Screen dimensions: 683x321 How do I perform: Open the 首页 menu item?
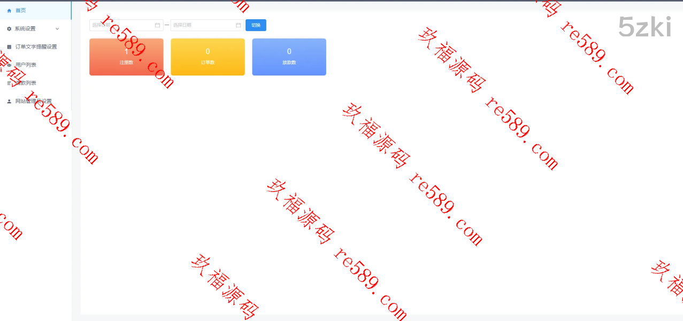(x=20, y=11)
